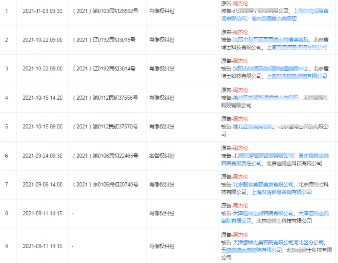Open 上海汉涛 defendant link in case 辽0192民初3014号
Screen dimensions: 338x263
297,76
